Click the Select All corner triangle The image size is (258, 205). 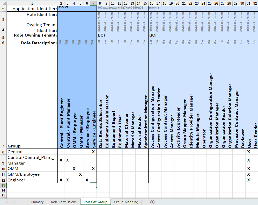(3, 3)
